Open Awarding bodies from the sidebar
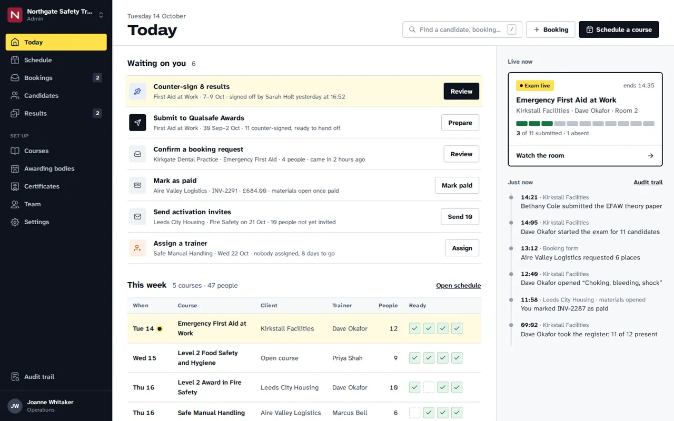The image size is (674, 421). pos(56,169)
